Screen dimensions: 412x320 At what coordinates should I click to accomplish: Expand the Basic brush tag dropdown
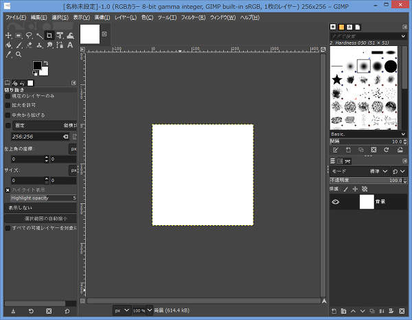tap(402, 134)
